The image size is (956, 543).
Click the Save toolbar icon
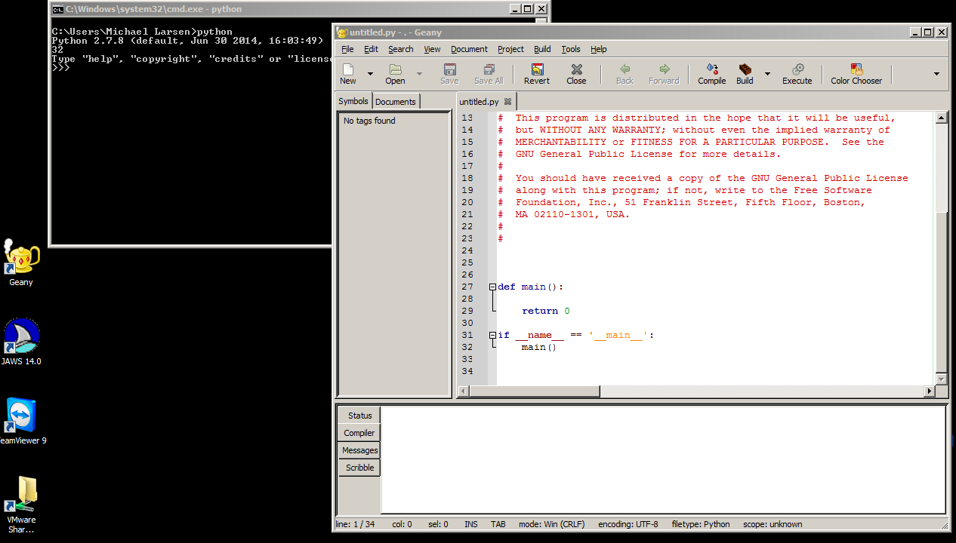(449, 74)
